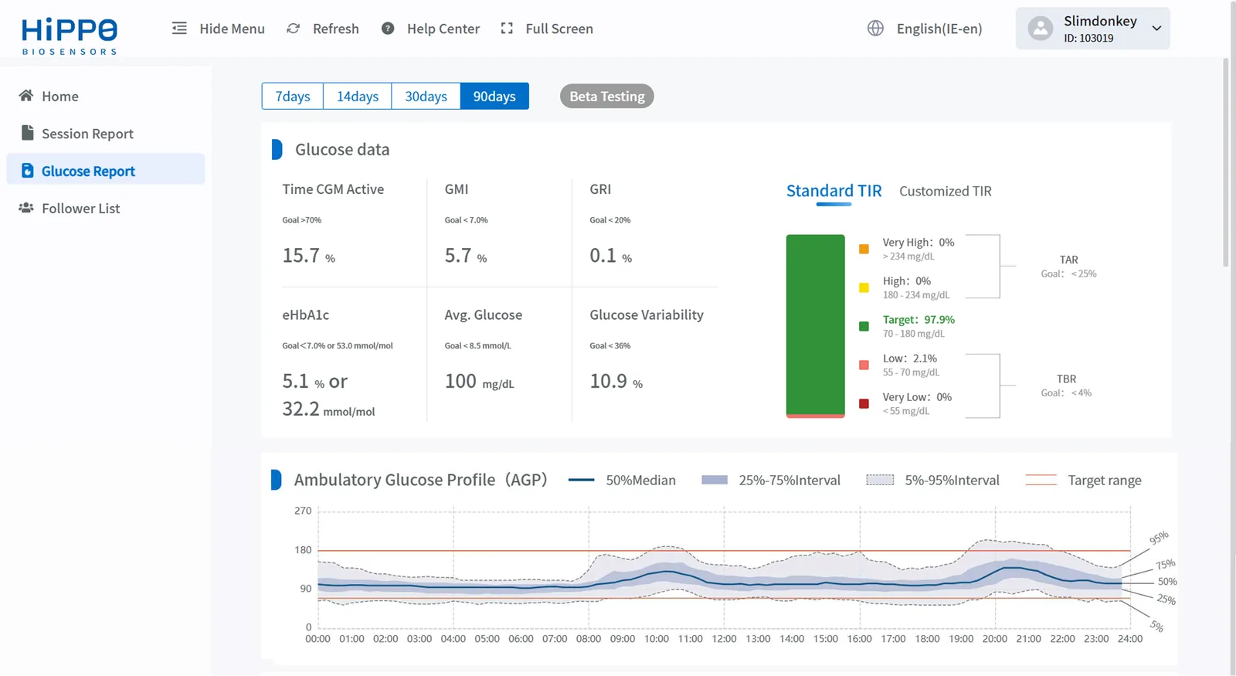Click the Full Screen expand icon
The height and width of the screenshot is (676, 1236).
pyautogui.click(x=507, y=29)
